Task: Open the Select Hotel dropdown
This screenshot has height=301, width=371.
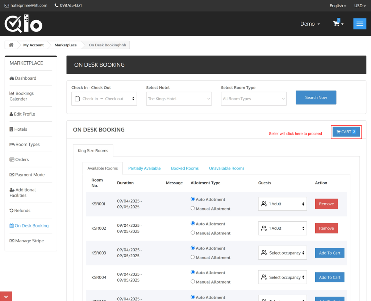Action: click(x=179, y=99)
